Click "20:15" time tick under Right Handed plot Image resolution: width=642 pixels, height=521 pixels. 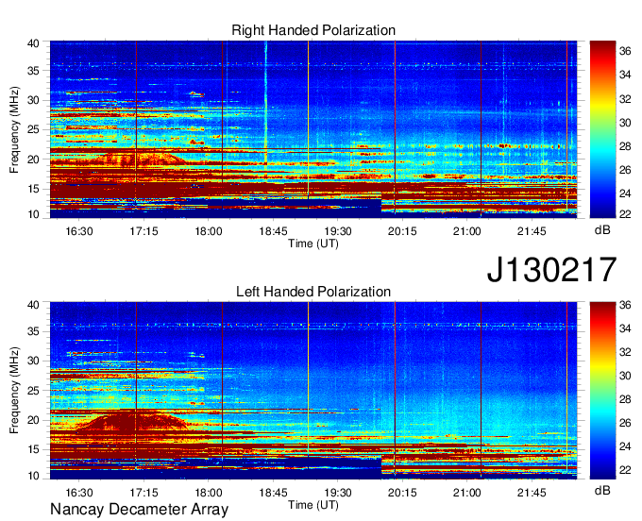(402, 231)
